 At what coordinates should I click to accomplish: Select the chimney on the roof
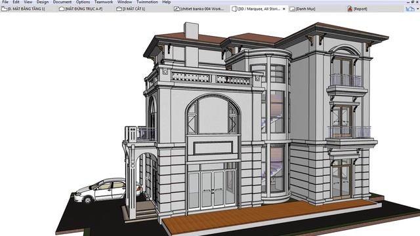[191, 31]
